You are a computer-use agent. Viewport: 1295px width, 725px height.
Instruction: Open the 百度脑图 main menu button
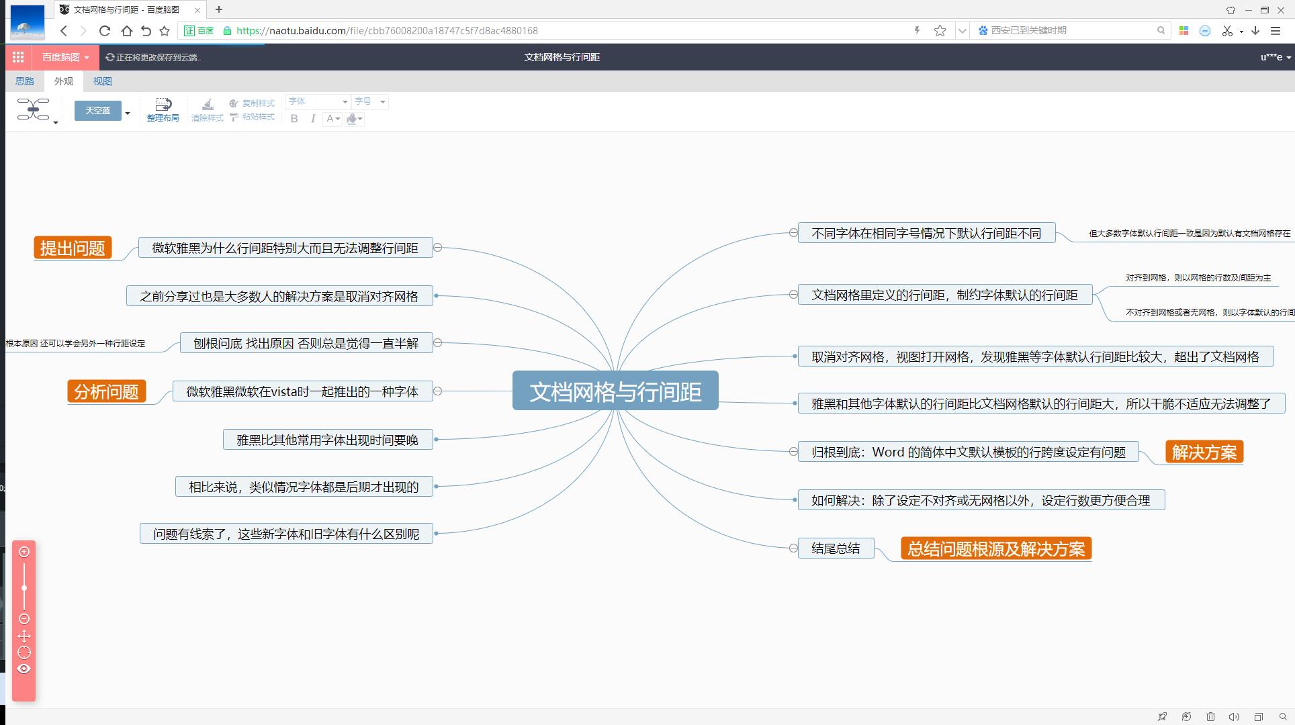pos(65,57)
